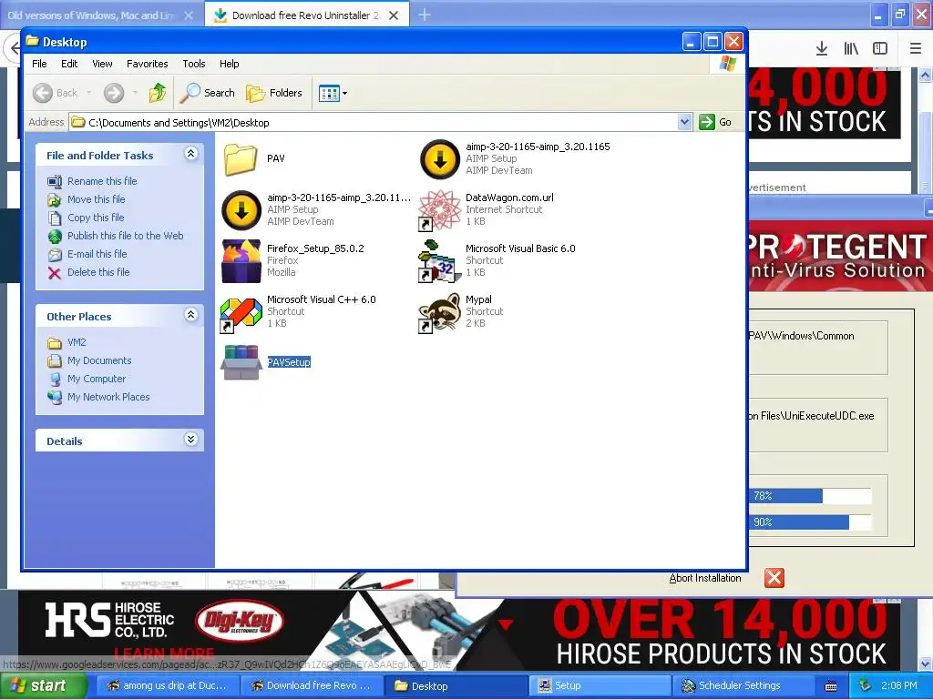Open the PAV folder icon
The width and height of the screenshot is (933, 699).
241,159
